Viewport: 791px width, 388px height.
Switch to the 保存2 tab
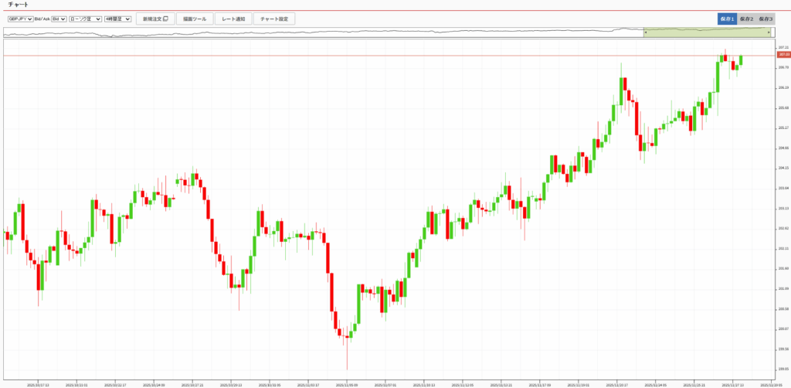pyautogui.click(x=746, y=19)
